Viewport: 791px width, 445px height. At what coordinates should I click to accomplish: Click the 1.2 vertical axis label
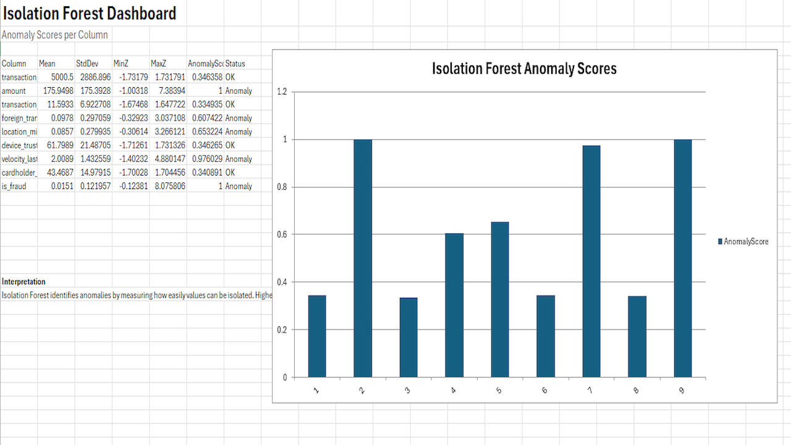pos(282,92)
